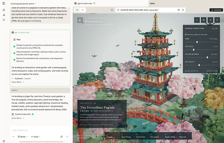
Task: Click the kibitz response header label
Action: [x=14, y=90]
